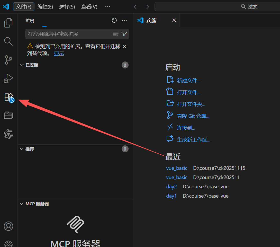Go back with the left arrow
Image resolution: width=280 pixels, height=247 pixels.
tap(137, 7)
